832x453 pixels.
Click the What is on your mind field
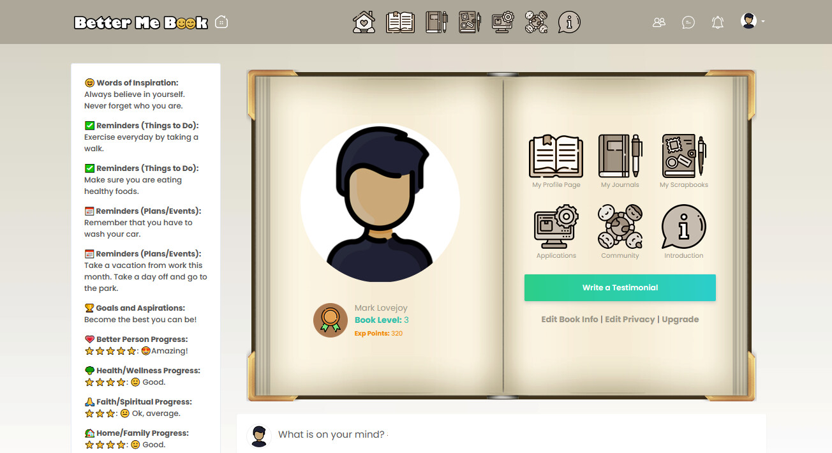(501, 435)
